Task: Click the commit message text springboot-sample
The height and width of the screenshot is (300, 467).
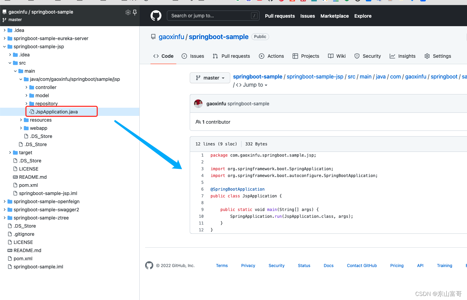Action: (x=248, y=104)
